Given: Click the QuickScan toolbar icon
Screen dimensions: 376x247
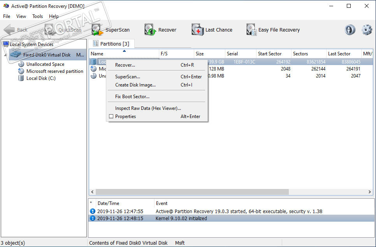Looking at the screenshot, I should (x=50, y=30).
